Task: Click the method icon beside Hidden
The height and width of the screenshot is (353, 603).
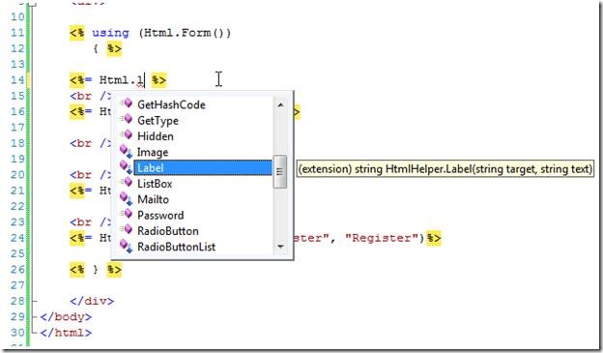Action: click(x=127, y=135)
